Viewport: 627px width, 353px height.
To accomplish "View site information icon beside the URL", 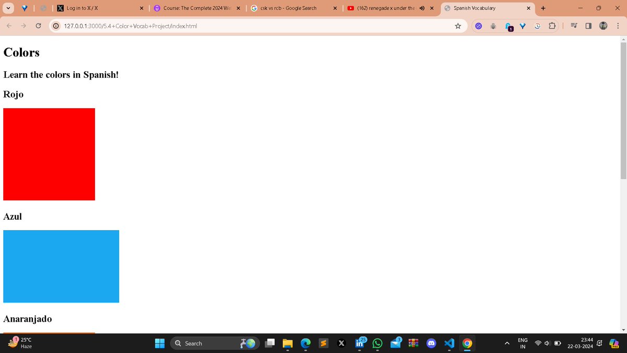I will pyautogui.click(x=55, y=26).
